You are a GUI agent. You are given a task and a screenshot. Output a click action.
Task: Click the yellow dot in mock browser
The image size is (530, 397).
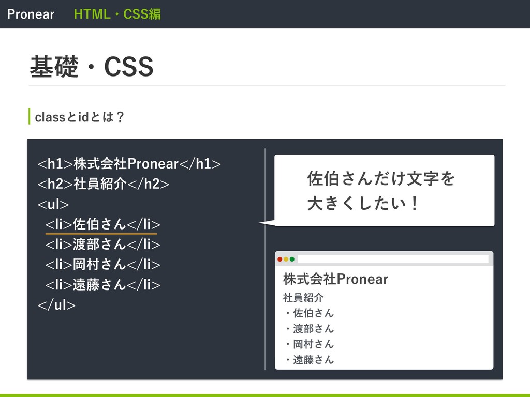pos(286,259)
